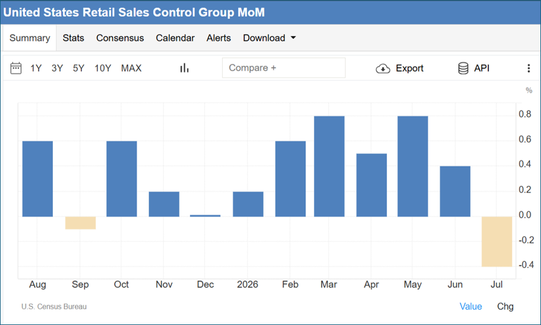The width and height of the screenshot is (541, 325).
Task: Click the Jun bar in chart
Action: coord(455,192)
